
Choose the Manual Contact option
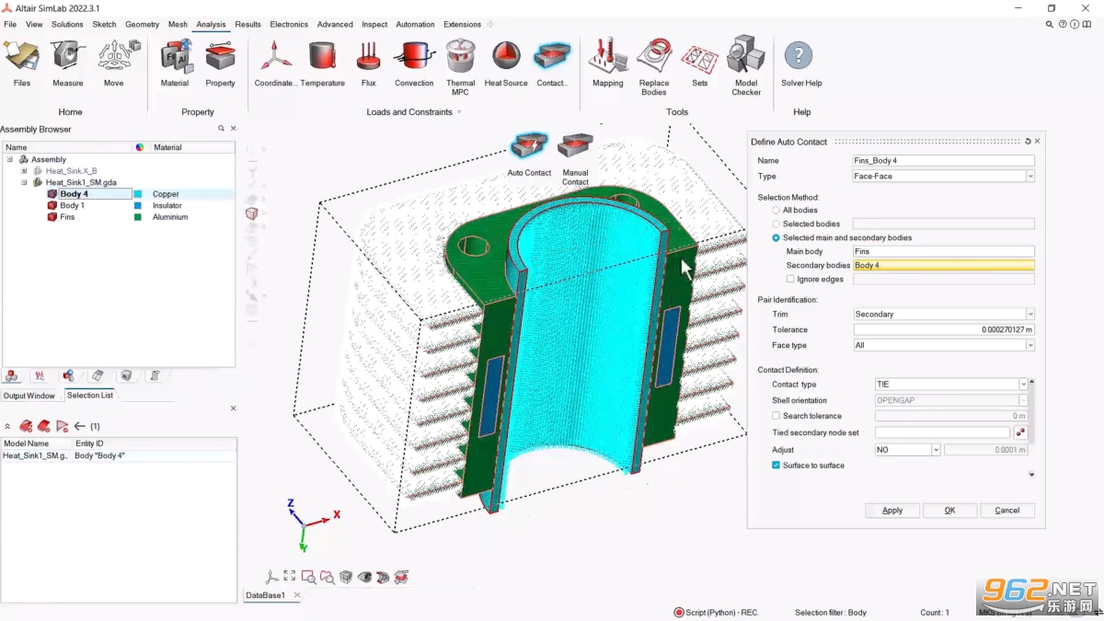click(x=575, y=159)
